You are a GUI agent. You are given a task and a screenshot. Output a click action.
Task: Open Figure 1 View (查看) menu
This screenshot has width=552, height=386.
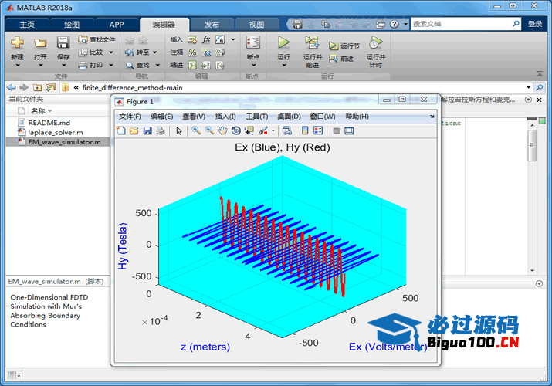click(x=194, y=117)
